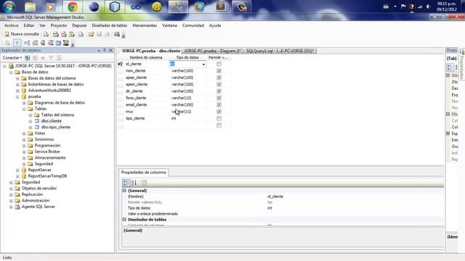Expand the Vistas folder
Image resolution: width=465 pixels, height=261 pixels.
point(24,133)
